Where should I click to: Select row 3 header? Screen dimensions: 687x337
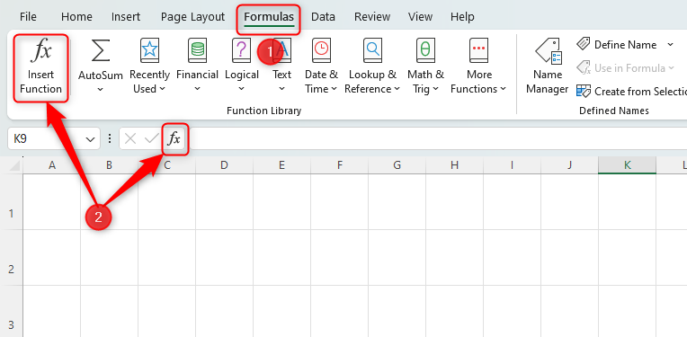[12, 312]
